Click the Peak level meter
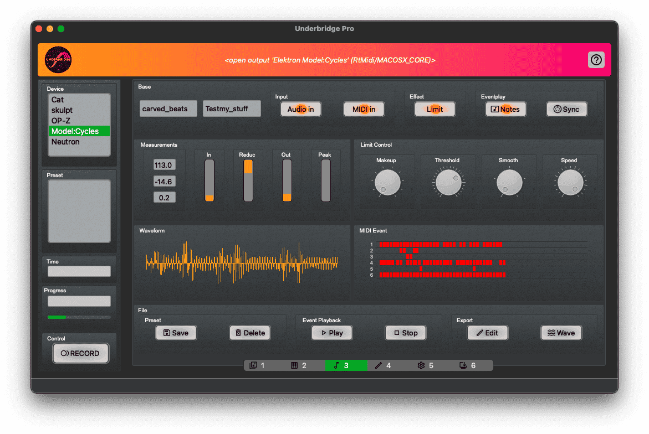The width and height of the screenshot is (649, 434). point(326,180)
